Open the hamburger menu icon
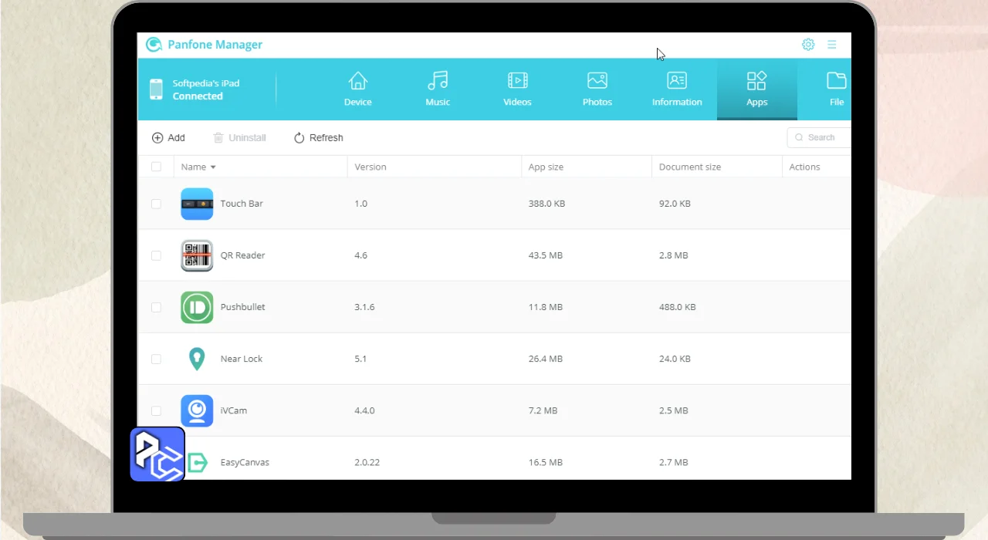Screen dimensions: 988x540 click(832, 45)
